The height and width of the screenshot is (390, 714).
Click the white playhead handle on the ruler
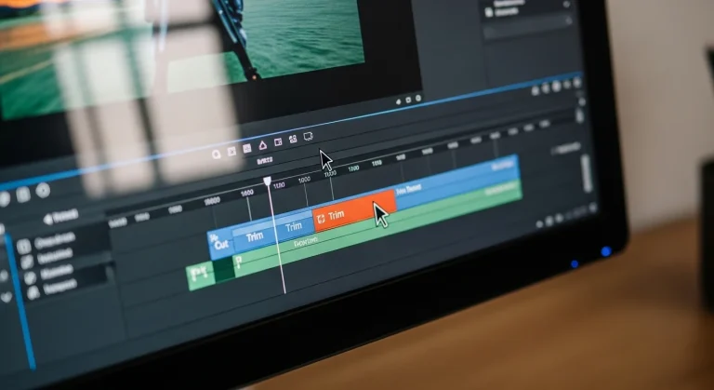268,182
